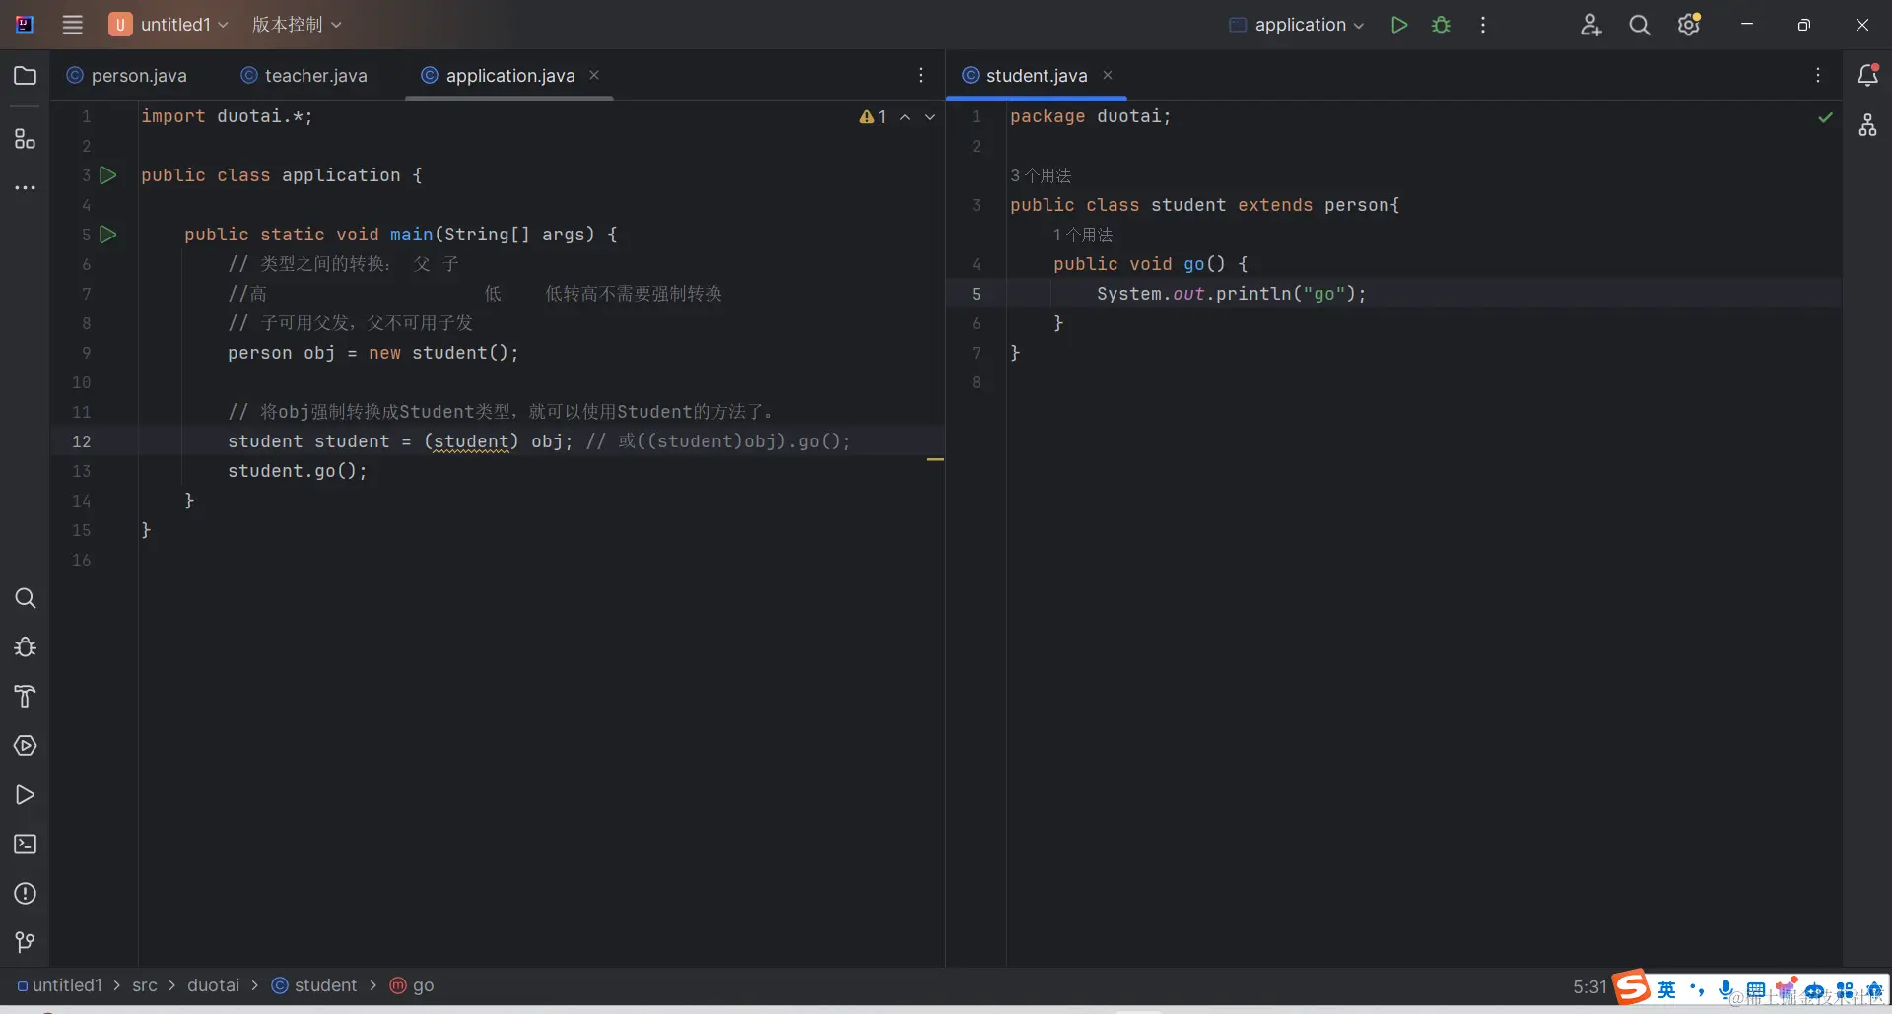Screen dimensions: 1892x1014
Task: Switch to person.java tab
Action: pyautogui.click(x=127, y=76)
